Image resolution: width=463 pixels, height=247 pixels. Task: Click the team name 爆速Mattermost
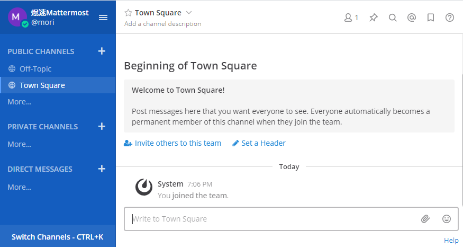[60, 13]
